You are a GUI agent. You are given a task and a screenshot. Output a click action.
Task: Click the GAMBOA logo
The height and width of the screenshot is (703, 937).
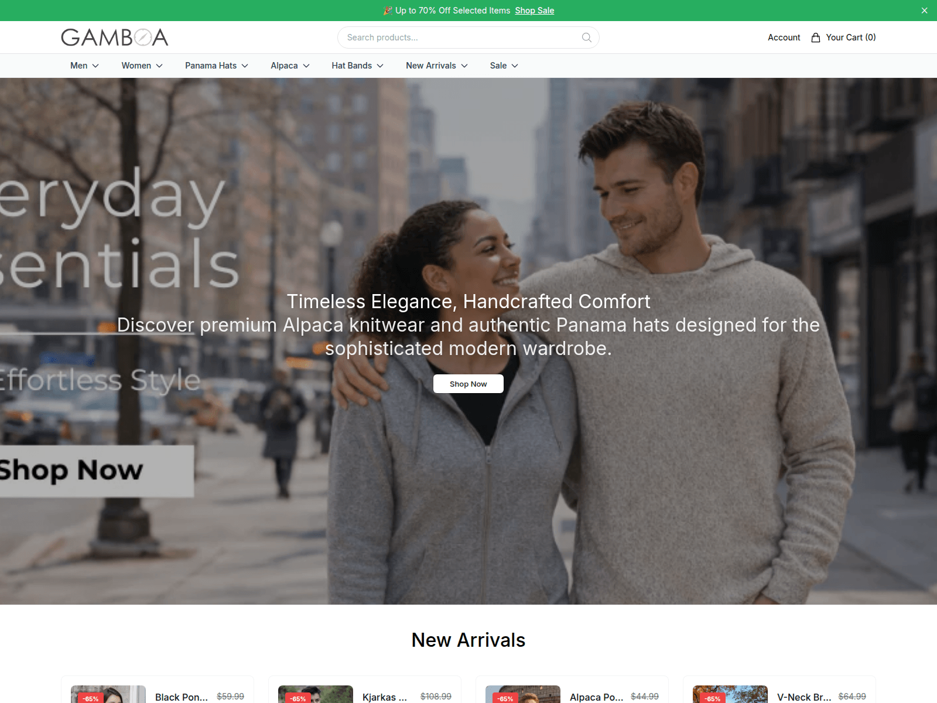(115, 37)
